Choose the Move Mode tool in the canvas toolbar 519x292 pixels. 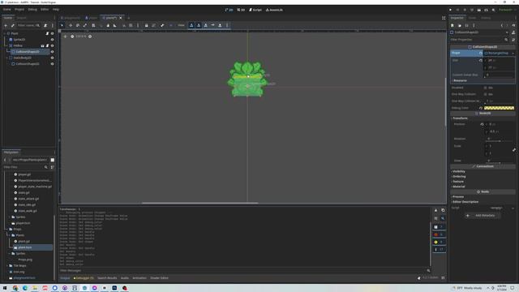71,25
